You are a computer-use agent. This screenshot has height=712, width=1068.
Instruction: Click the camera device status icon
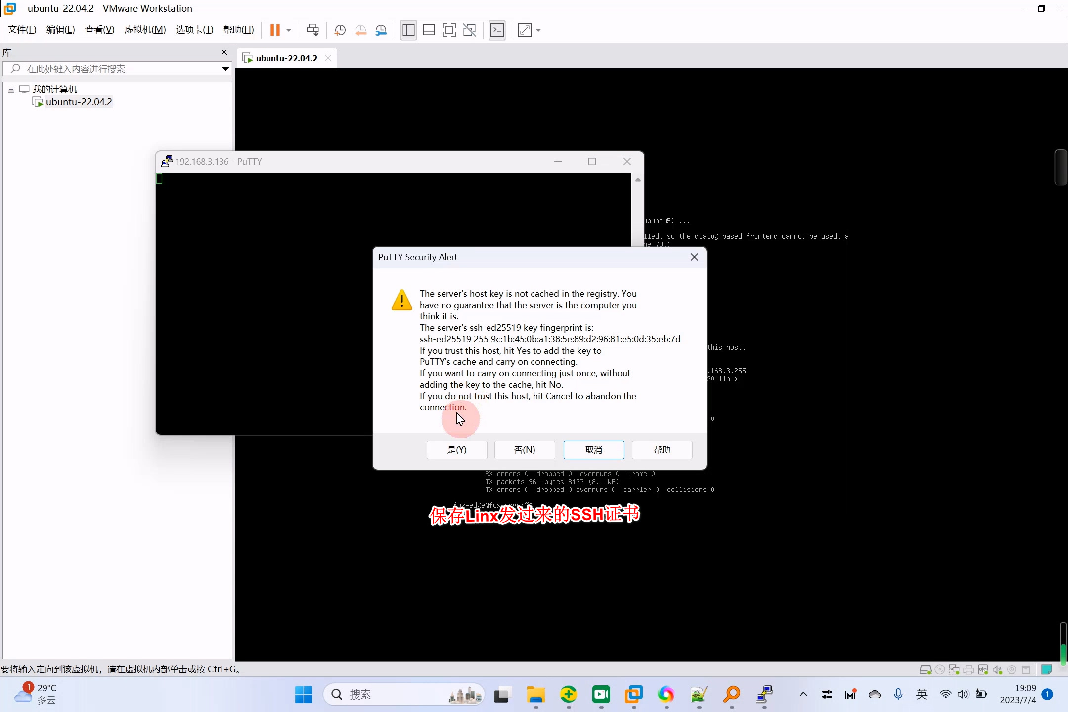(x=1012, y=670)
